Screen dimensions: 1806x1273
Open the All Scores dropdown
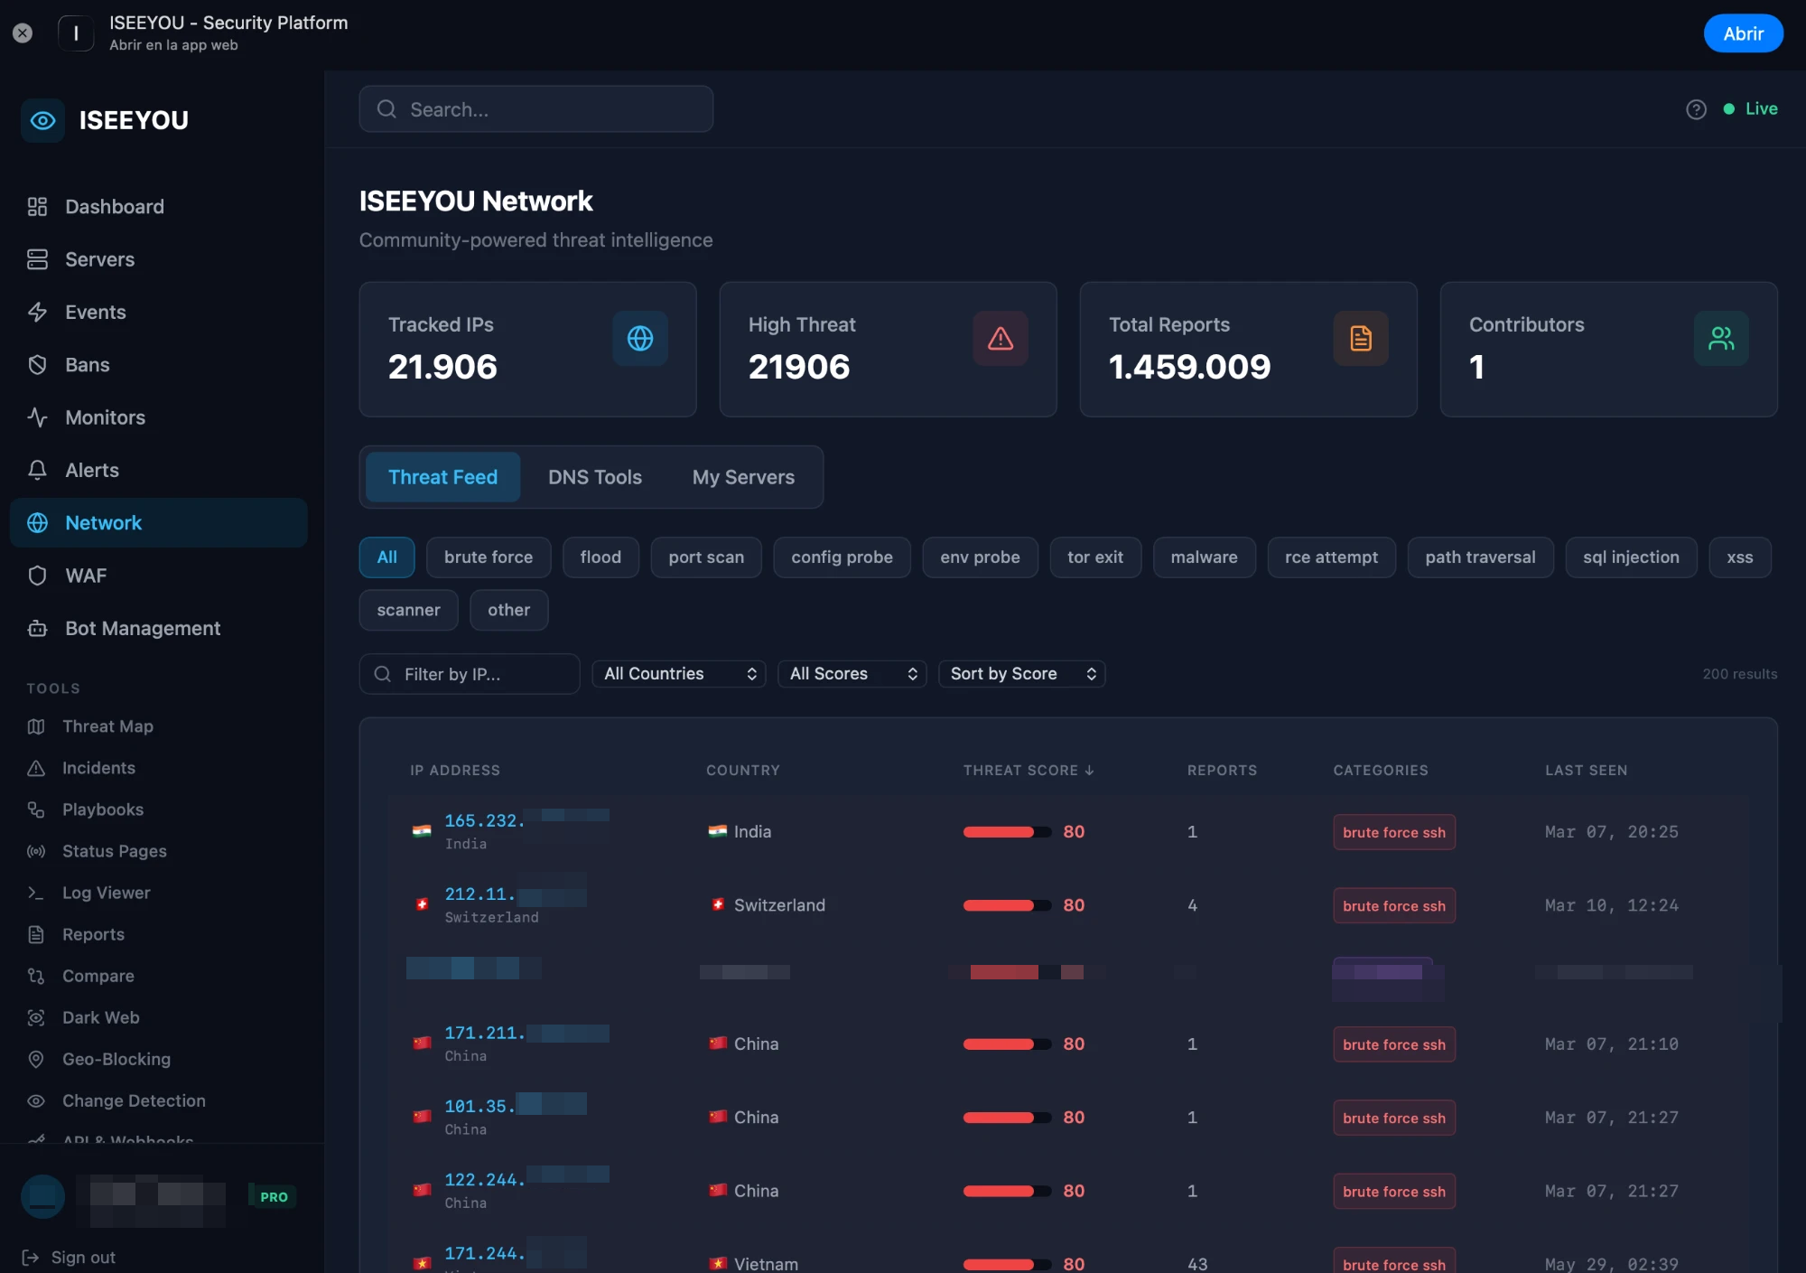tap(852, 674)
